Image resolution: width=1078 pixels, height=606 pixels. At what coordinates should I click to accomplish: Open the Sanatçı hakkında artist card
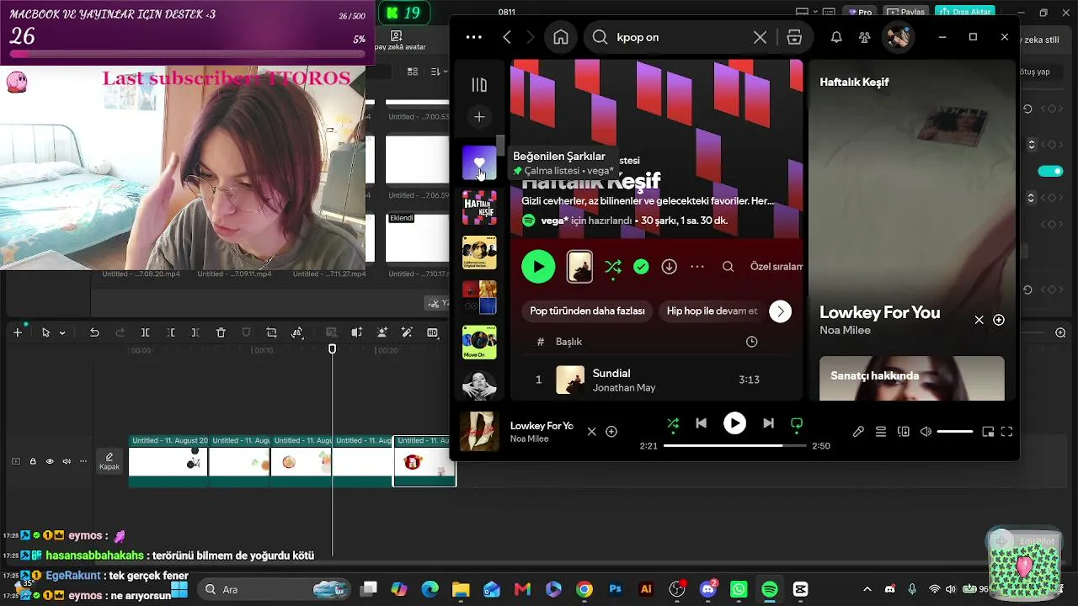pyautogui.click(x=912, y=379)
